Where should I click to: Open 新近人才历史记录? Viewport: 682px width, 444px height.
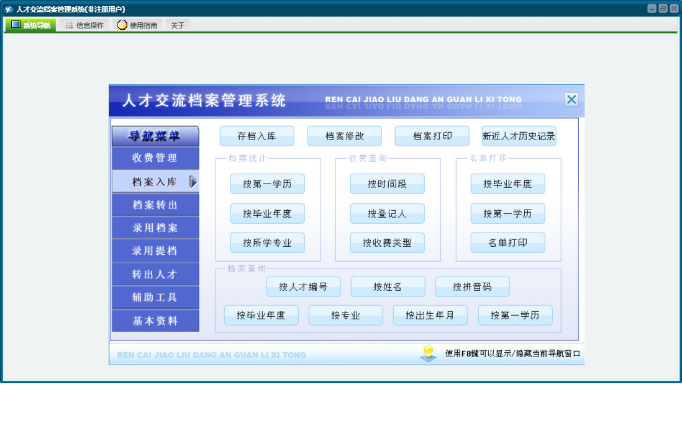(519, 136)
